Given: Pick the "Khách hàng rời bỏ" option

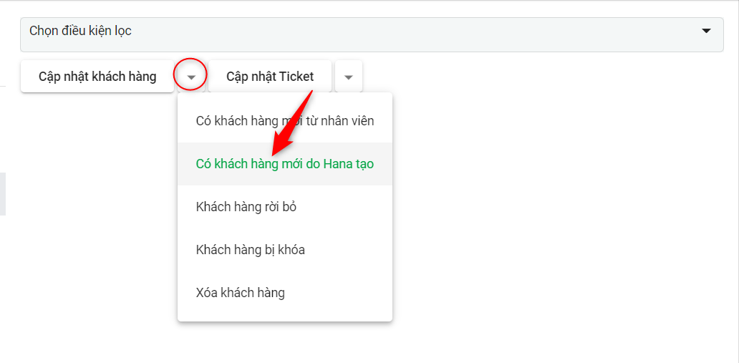Looking at the screenshot, I should (x=285, y=206).
